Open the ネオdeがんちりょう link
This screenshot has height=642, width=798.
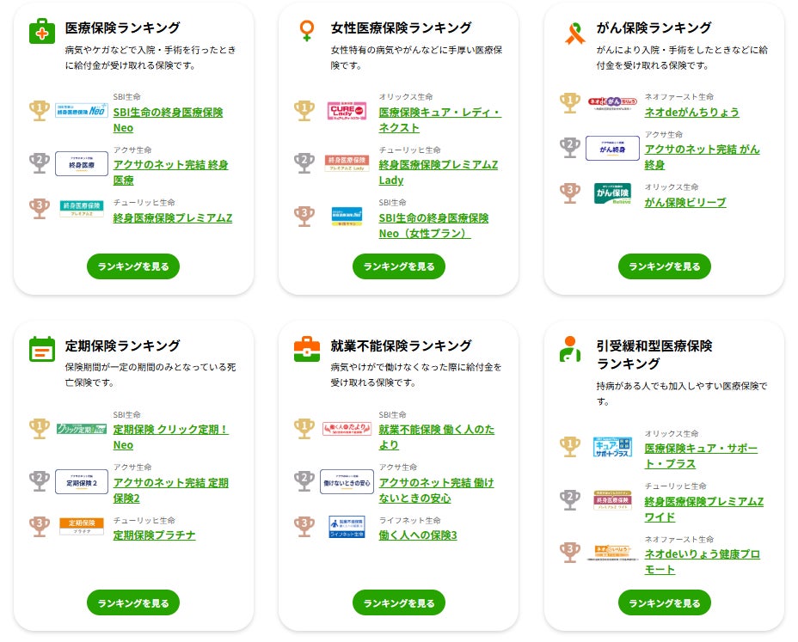click(691, 113)
